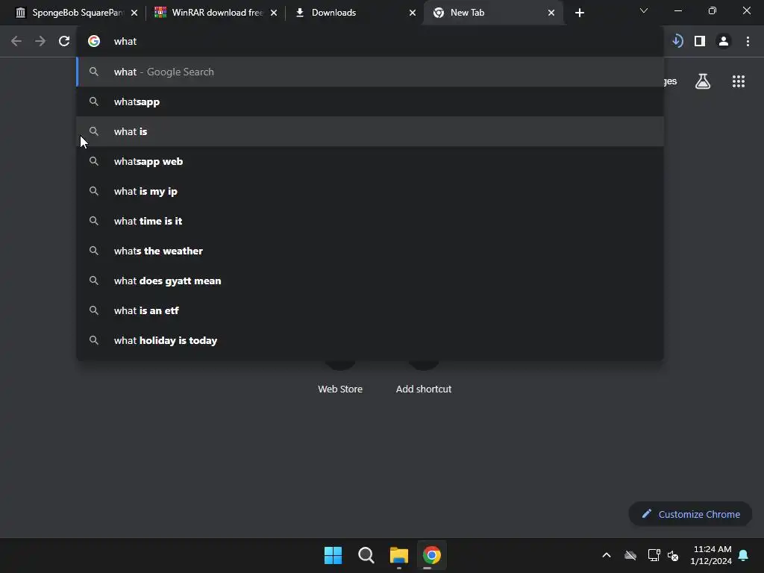The image size is (764, 573).
Task: Close the New Tab tab
Action: pyautogui.click(x=551, y=13)
